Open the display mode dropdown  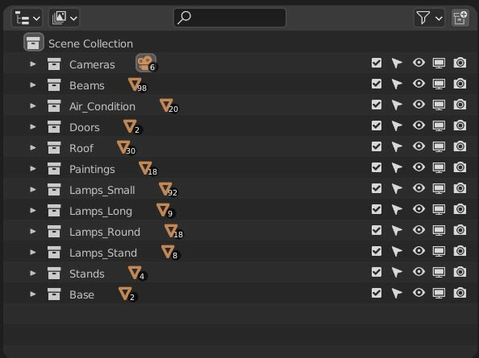[65, 18]
